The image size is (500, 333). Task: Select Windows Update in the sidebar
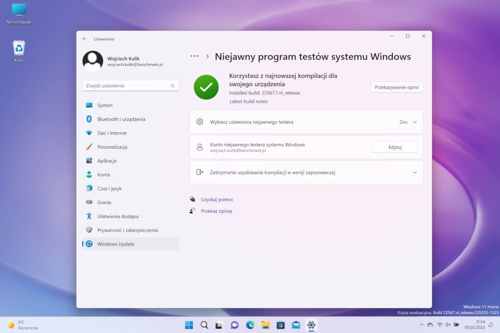tap(130, 244)
